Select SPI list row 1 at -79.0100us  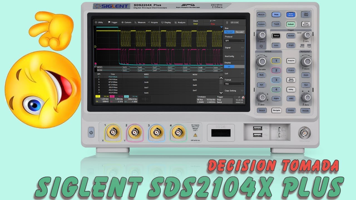pyautogui.click(x=157, y=77)
